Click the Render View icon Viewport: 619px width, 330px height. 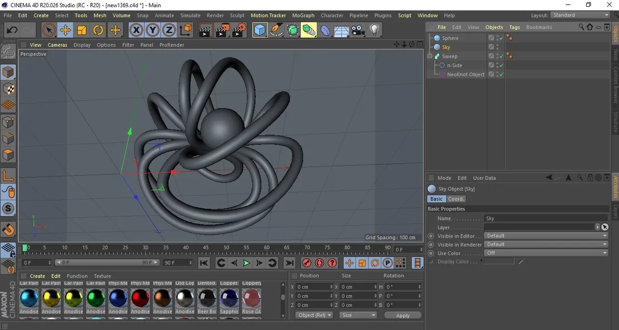[206, 30]
